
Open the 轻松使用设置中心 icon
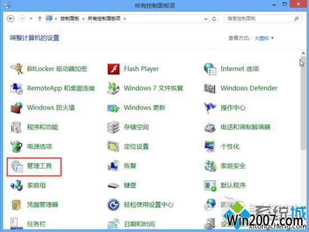coord(113,204)
